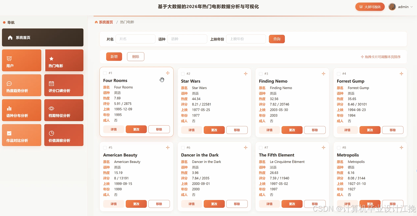The width and height of the screenshot is (417, 216).
Task: Click the 大屏可视化 button
Action: coord(370,7)
